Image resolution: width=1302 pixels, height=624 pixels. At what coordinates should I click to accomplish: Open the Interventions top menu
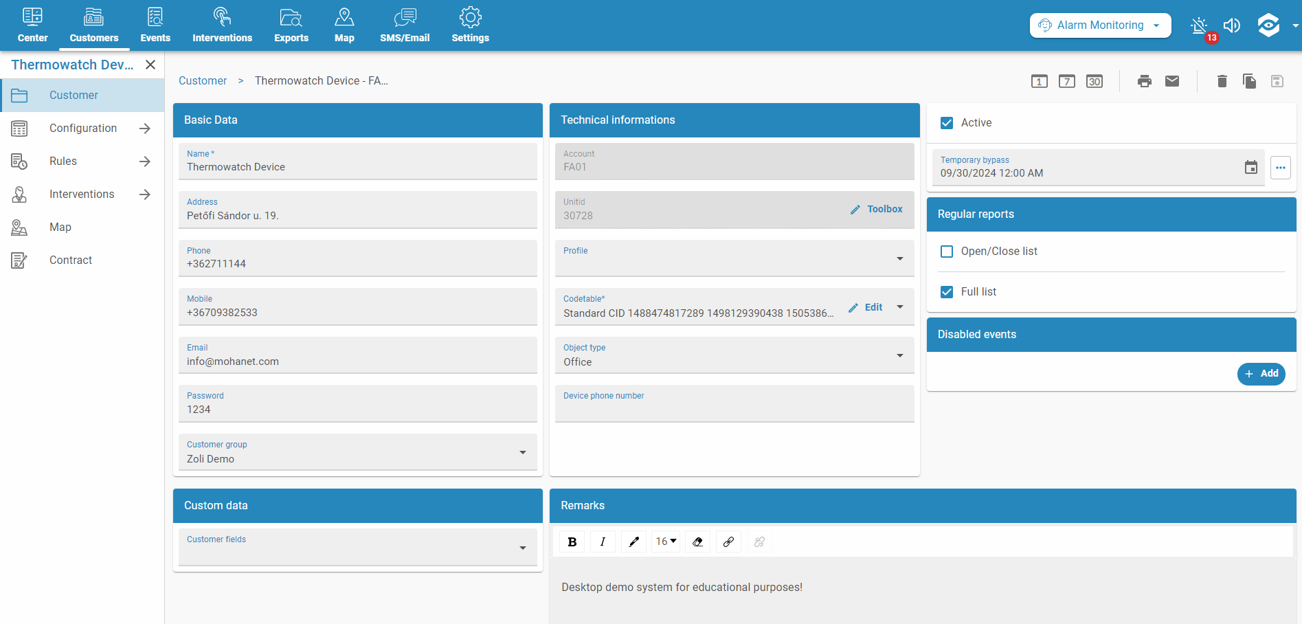point(222,25)
